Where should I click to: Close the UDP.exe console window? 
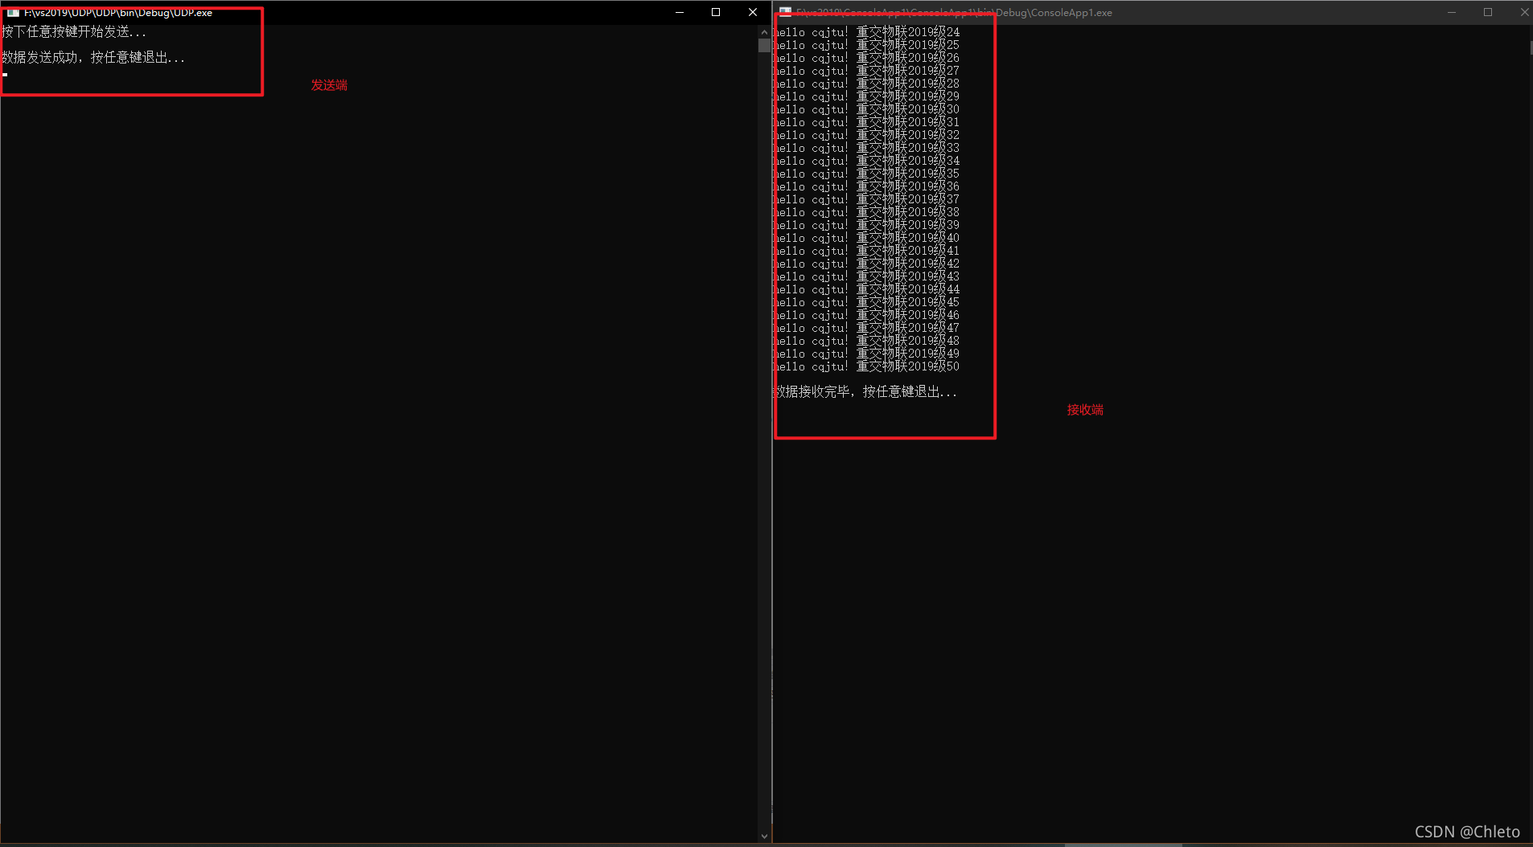coord(753,12)
